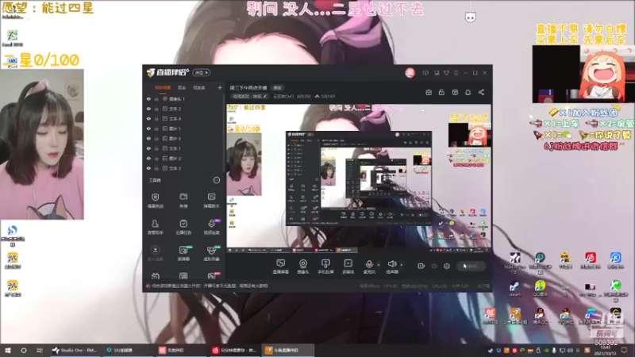Image resolution: width=635 pixels, height=357 pixels.
Task: Toggle visibility of 图片 2 layer
Action: [148, 158]
